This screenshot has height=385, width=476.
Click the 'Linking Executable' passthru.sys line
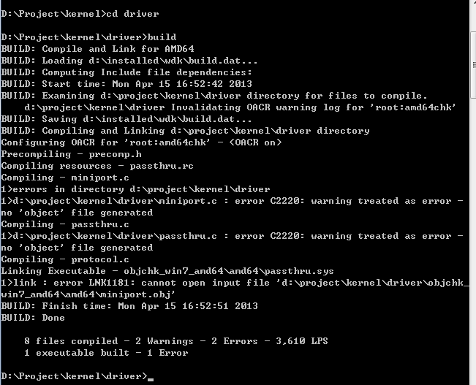click(x=167, y=271)
